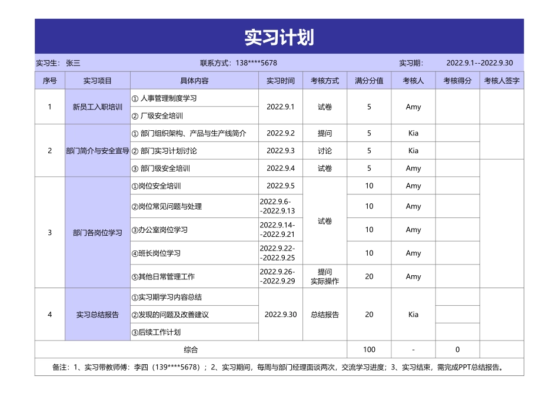Select cell ③后续工作计划
This screenshot has height=396, width=559.
coord(194,332)
